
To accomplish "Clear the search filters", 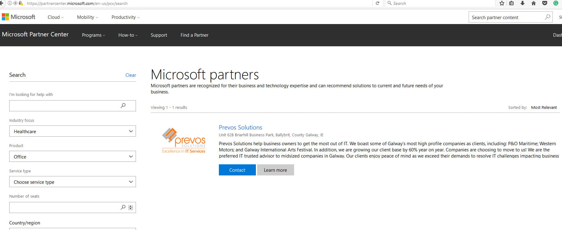I will tap(131, 75).
